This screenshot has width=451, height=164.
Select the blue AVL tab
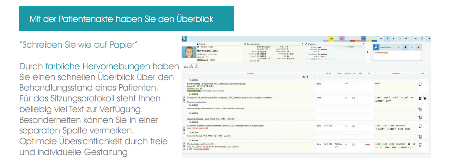pyautogui.click(x=363, y=38)
